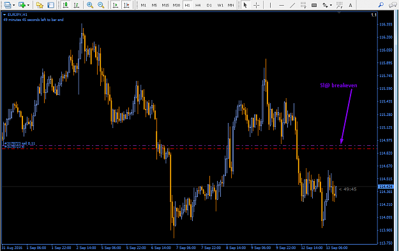Select the W1 timeframe

pos(220,5)
